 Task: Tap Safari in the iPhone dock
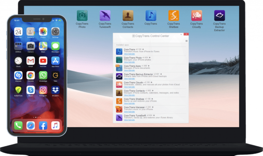[30, 125]
